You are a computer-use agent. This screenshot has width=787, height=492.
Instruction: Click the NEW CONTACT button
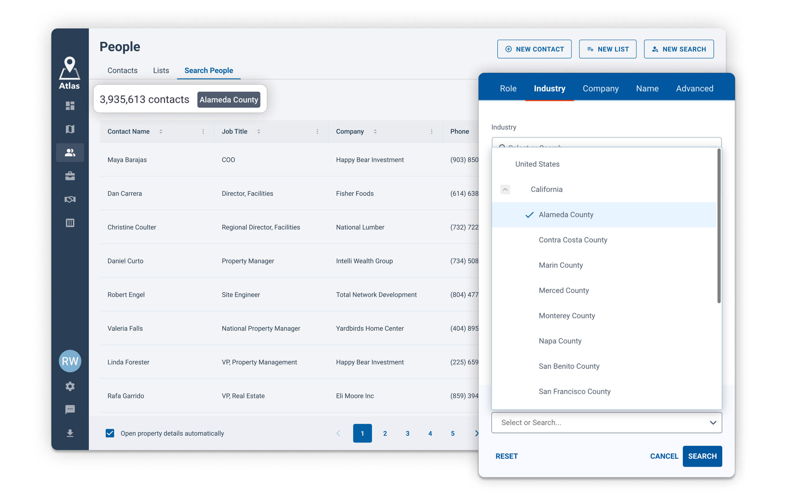point(534,49)
